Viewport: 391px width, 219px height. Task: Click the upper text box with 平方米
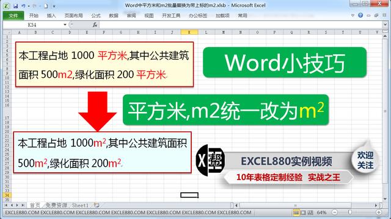tap(104, 64)
